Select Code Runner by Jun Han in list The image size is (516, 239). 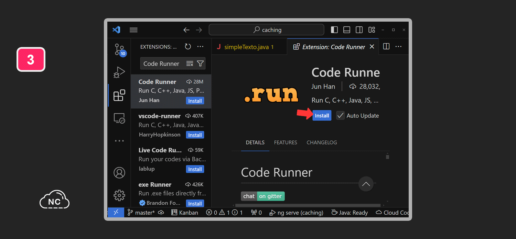pos(171,91)
